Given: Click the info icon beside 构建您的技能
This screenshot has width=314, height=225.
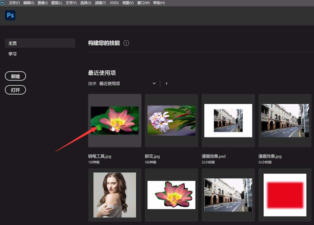Looking at the screenshot, I should 126,43.
